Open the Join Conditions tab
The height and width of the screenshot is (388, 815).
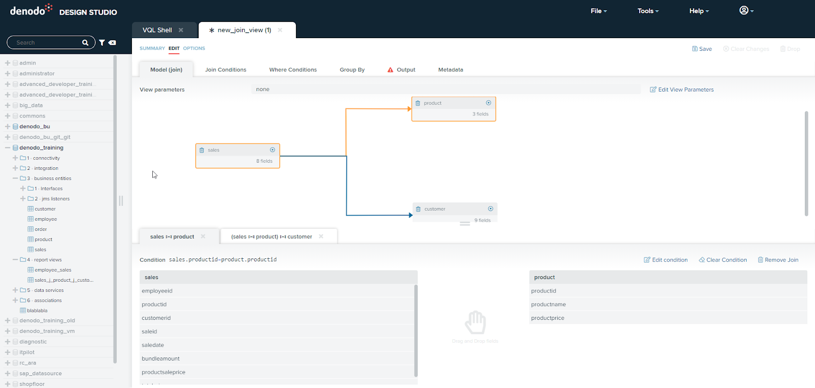pyautogui.click(x=226, y=70)
